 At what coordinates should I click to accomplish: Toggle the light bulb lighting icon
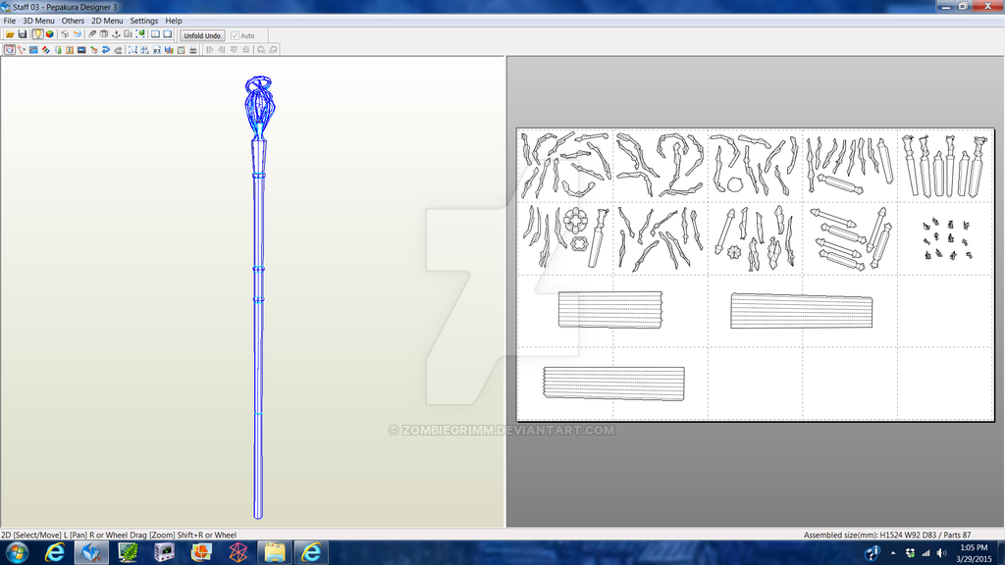(38, 34)
